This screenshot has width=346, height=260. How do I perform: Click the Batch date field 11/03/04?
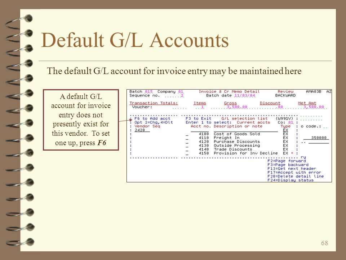click(x=245, y=95)
